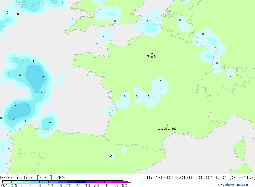
Task: Select the Paris location dot marker
Action: (x=152, y=53)
